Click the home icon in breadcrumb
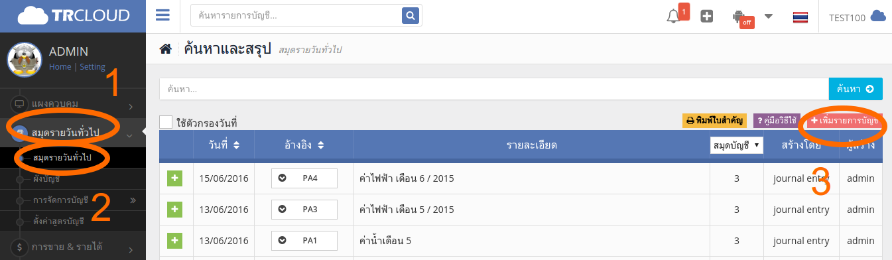The width and height of the screenshot is (892, 260). pyautogui.click(x=166, y=49)
